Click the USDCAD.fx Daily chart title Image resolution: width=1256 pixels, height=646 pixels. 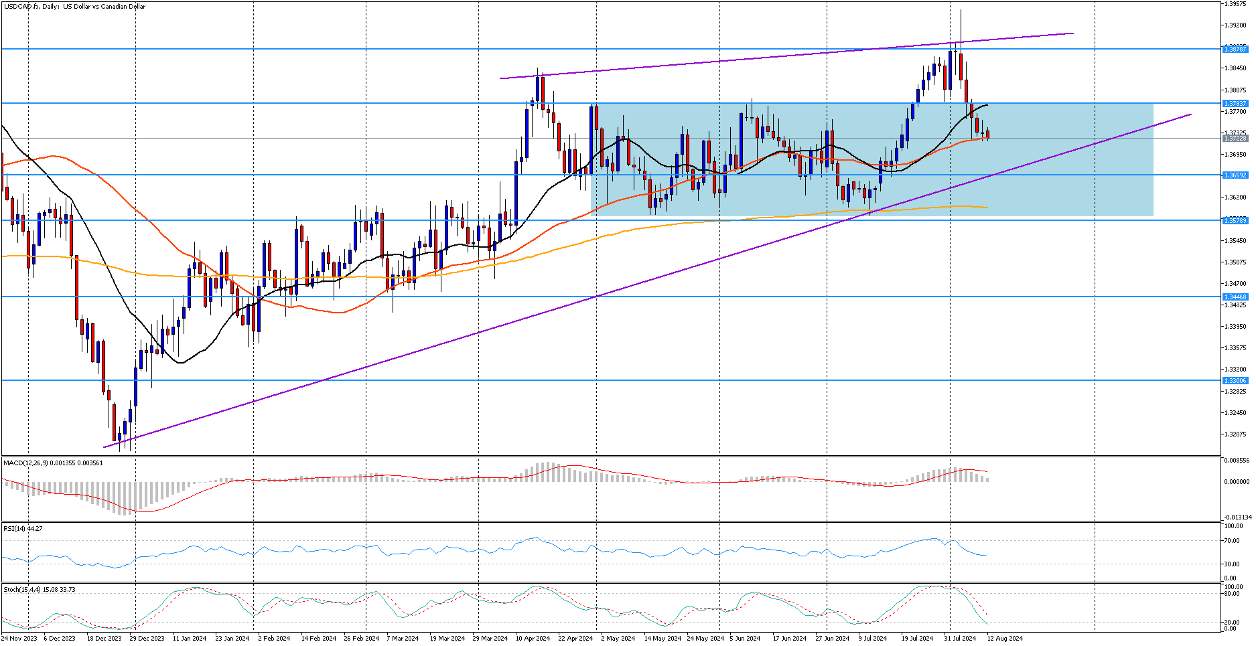tap(74, 7)
